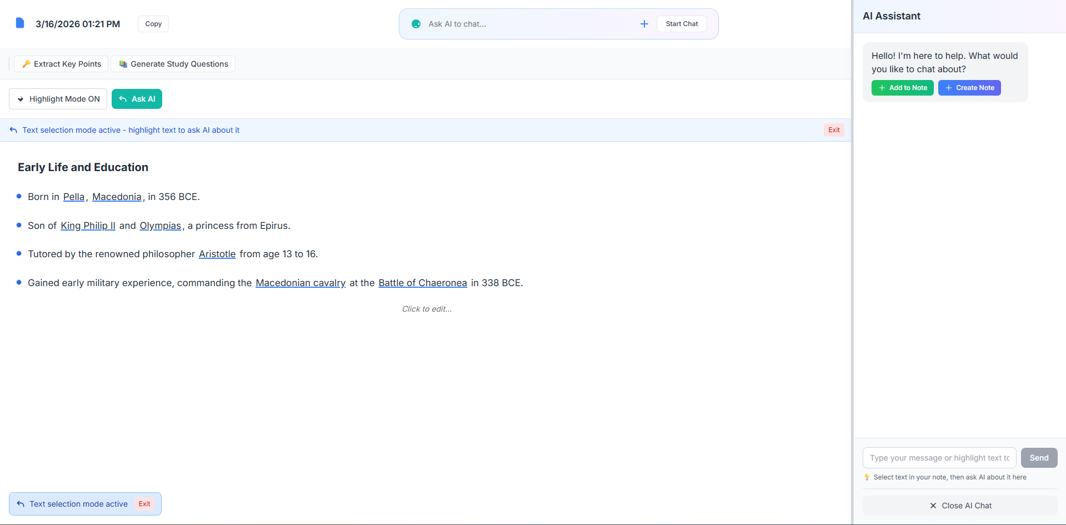Click the lightbulb hint icon below message box
This screenshot has height=525, width=1066.
coord(867,477)
